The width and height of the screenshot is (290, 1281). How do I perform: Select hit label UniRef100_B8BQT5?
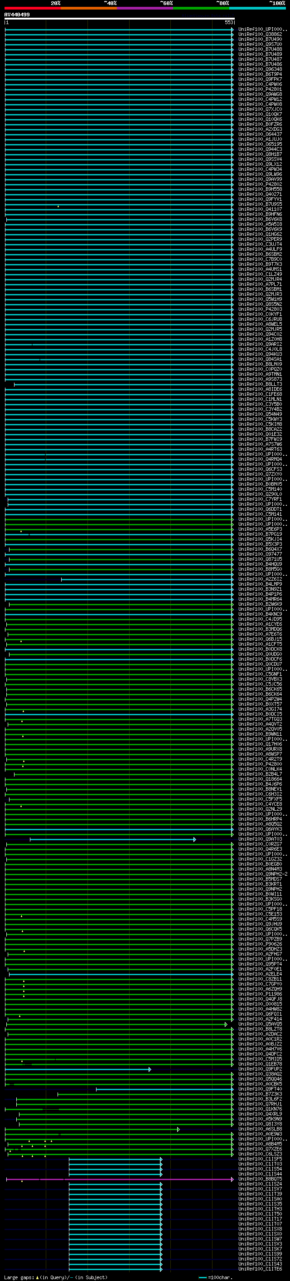260,1179
